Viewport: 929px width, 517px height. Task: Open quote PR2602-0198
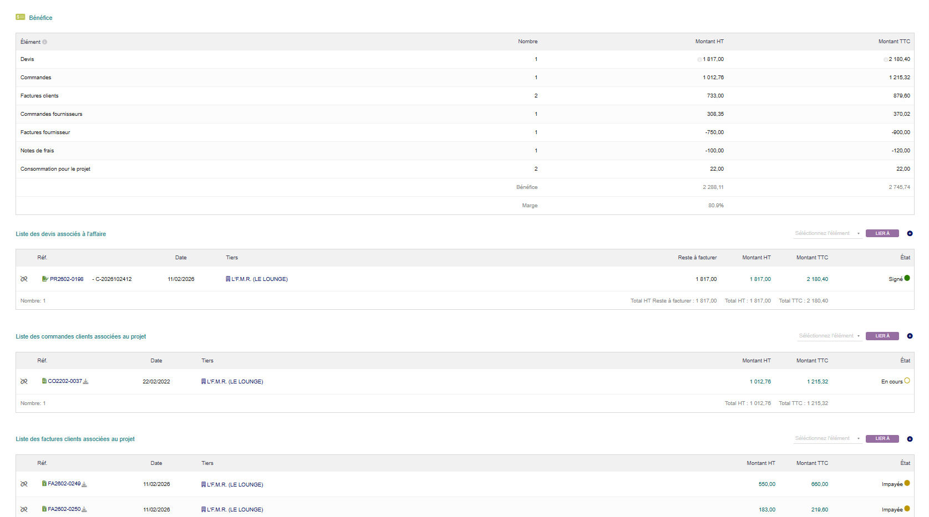(66, 279)
